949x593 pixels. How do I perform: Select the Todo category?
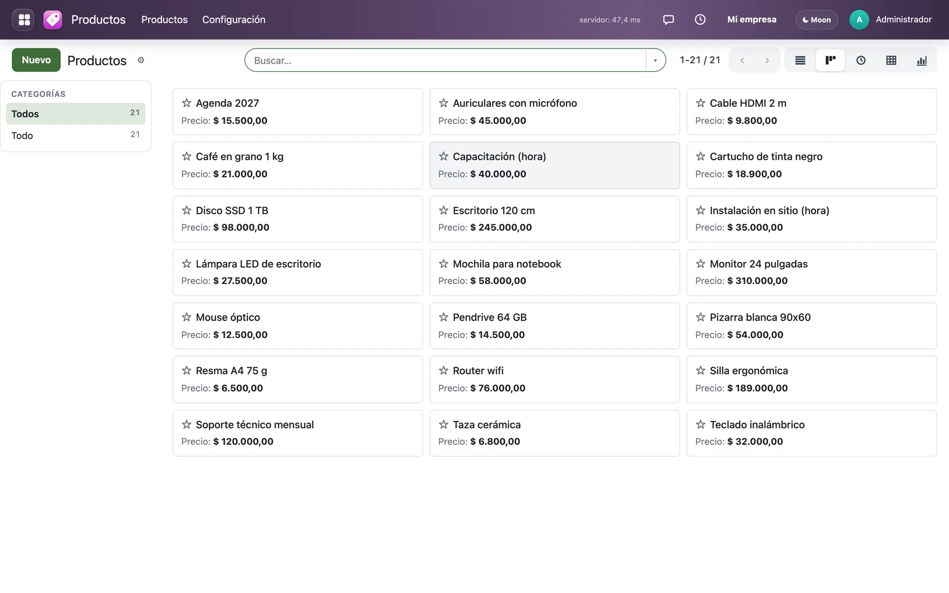pos(76,135)
